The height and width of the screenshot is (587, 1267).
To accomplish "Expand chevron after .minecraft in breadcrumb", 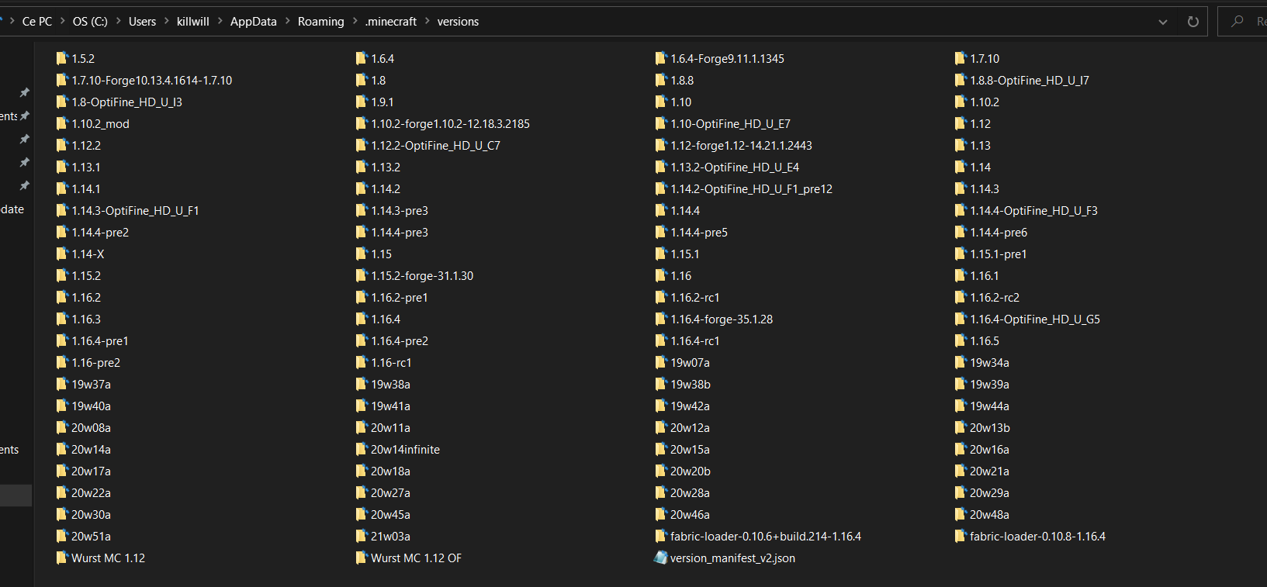I will pos(427,22).
